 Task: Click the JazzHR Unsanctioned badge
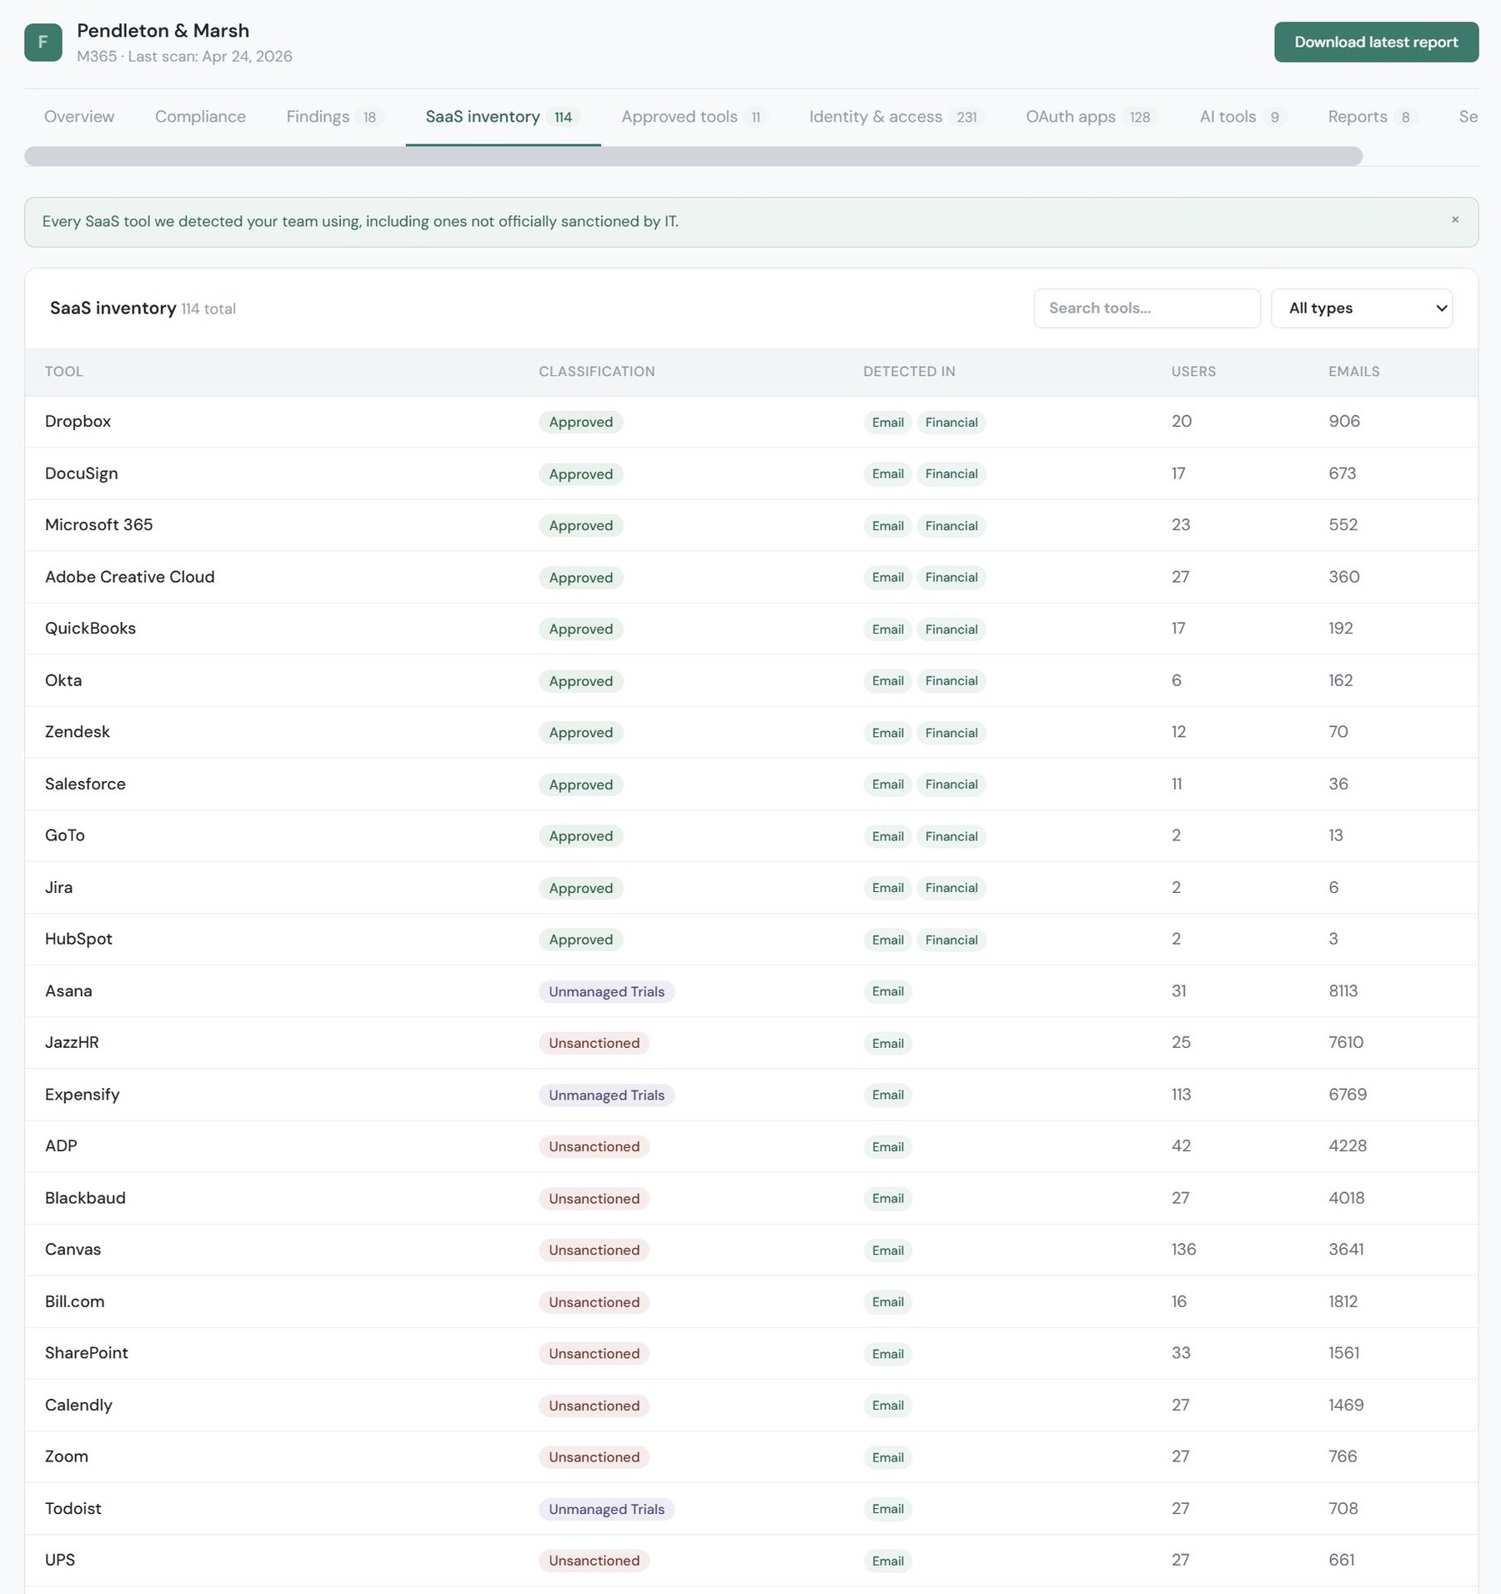tap(594, 1043)
